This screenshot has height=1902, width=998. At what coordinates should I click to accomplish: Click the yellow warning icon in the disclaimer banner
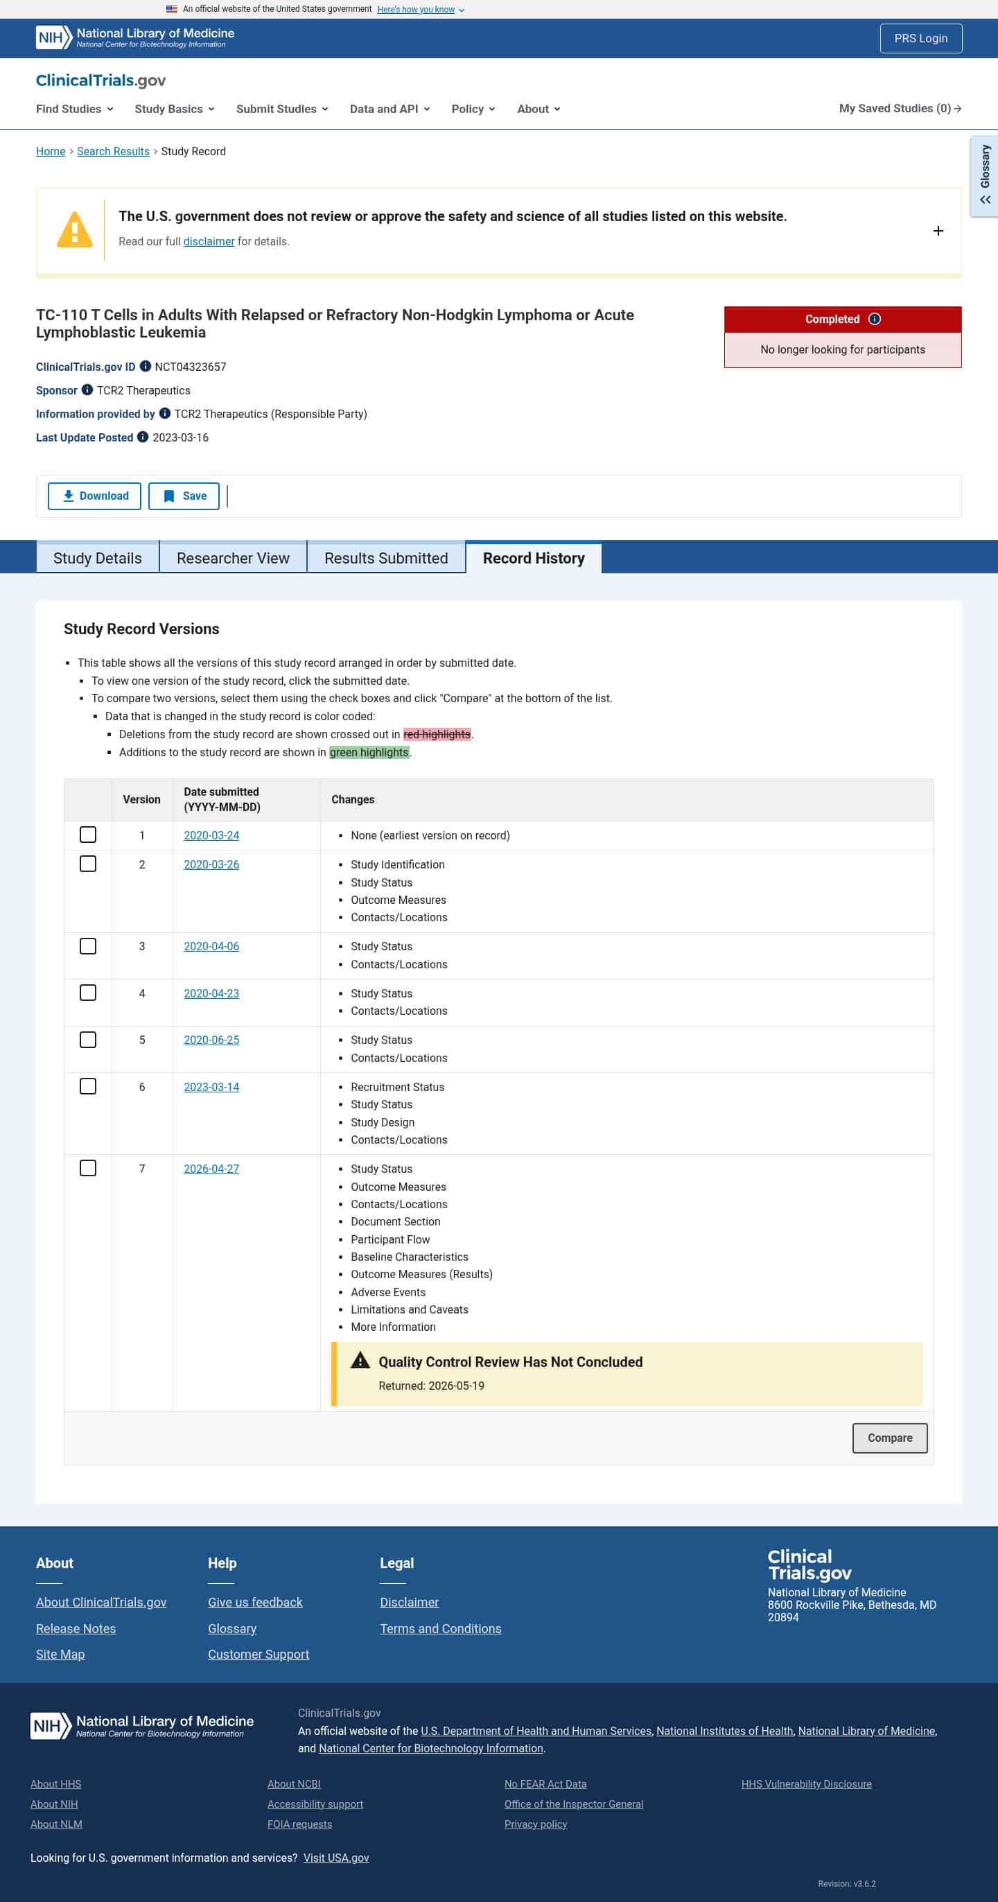coord(75,229)
